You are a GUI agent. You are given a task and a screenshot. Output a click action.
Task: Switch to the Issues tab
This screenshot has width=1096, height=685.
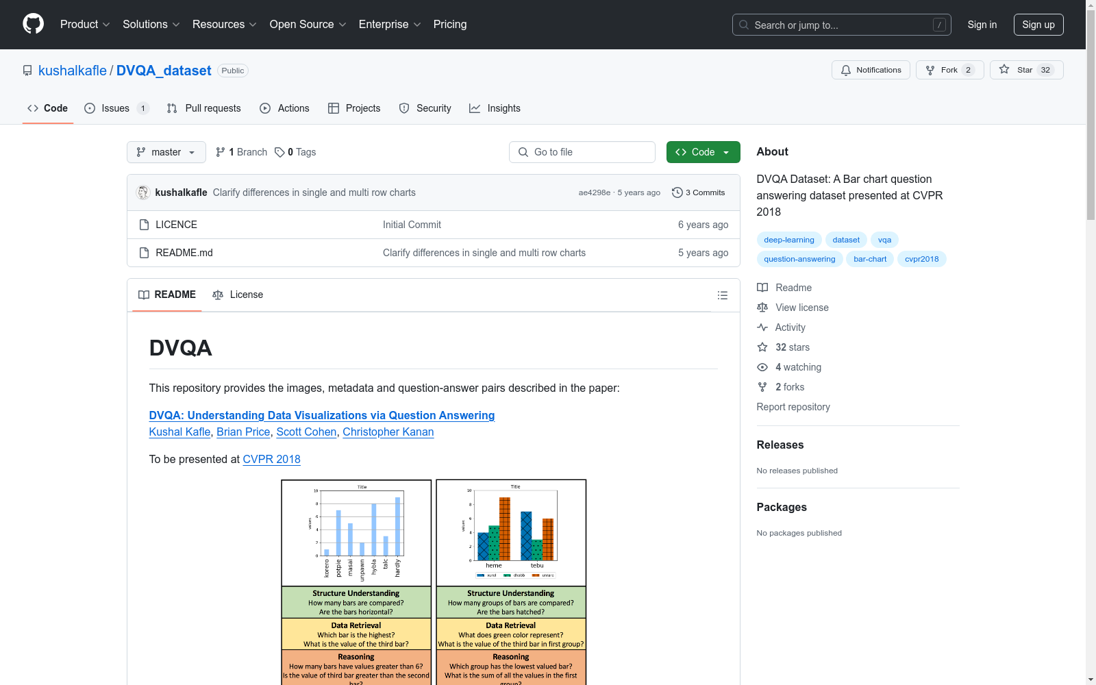point(115,108)
